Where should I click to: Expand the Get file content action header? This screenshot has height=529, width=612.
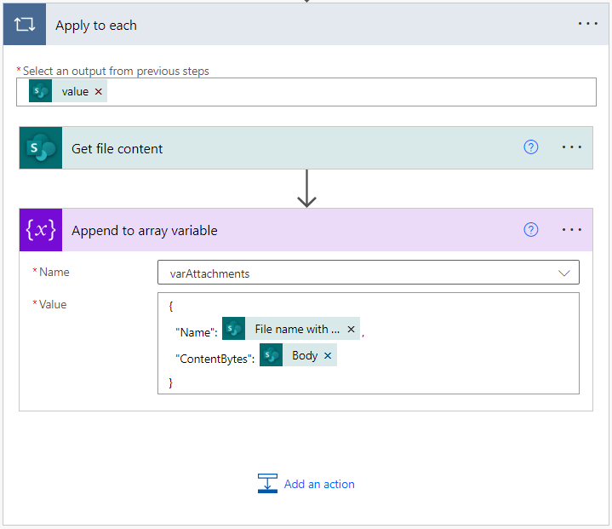click(255, 148)
